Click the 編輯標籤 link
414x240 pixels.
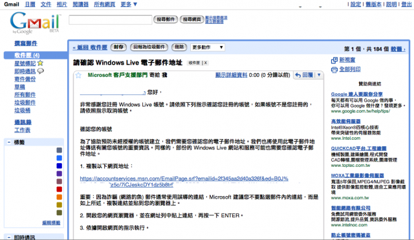pyautogui.click(x=51, y=223)
